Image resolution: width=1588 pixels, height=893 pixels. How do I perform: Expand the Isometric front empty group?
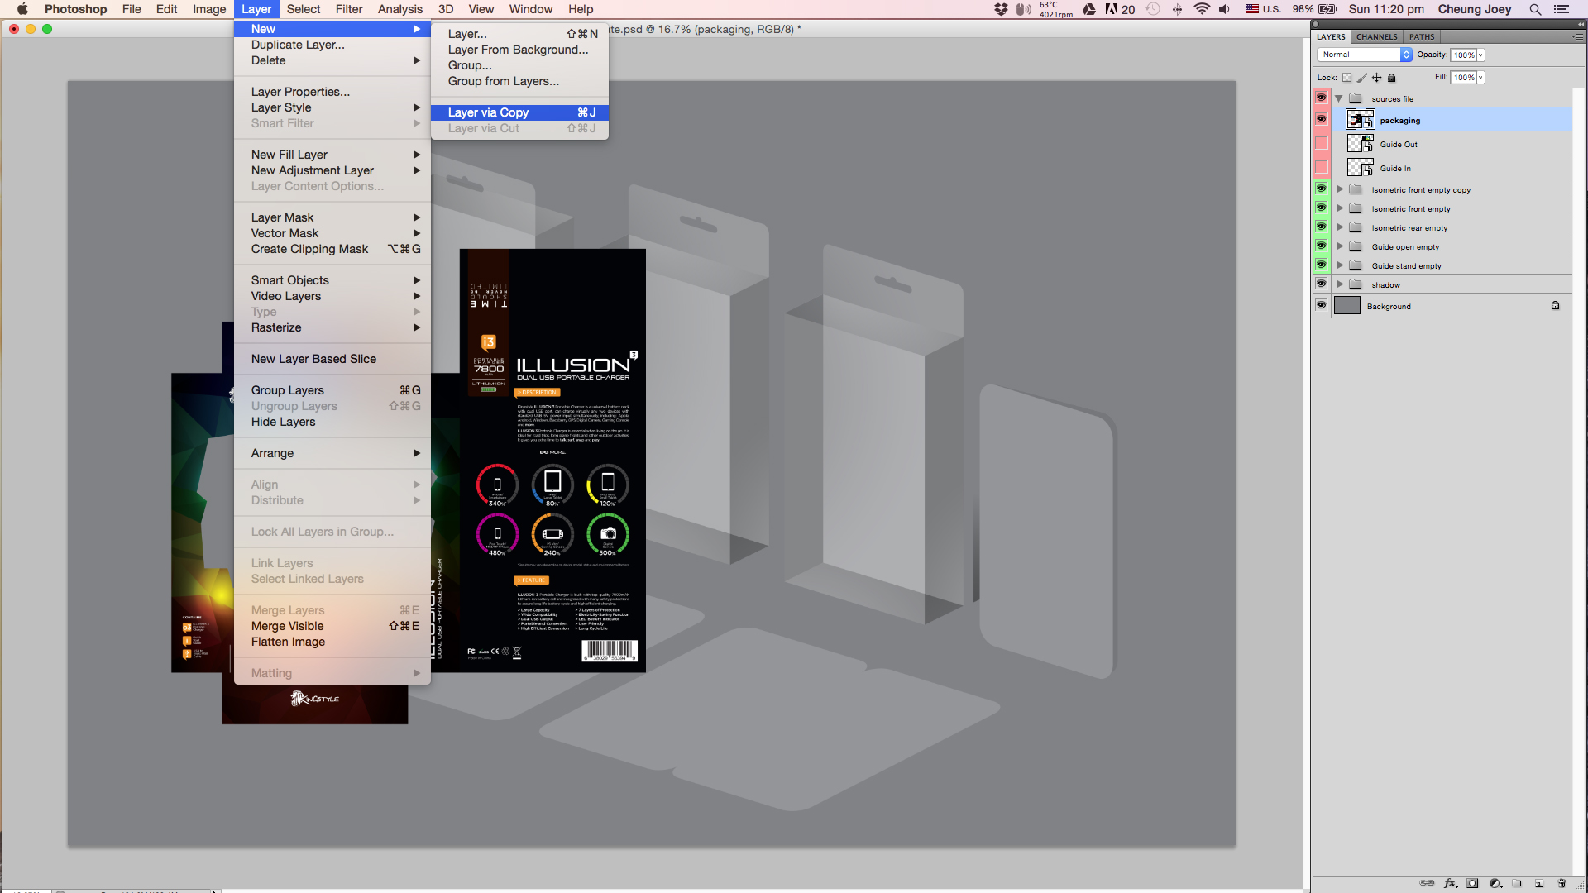tap(1340, 208)
